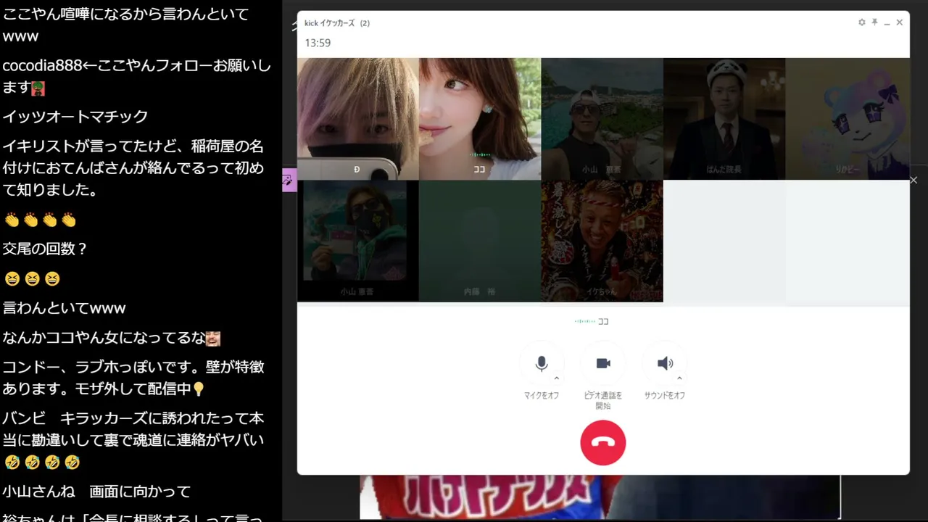Select 小山 恵吾 tile wearing black mask
Screen dimensions: 928x522
pyautogui.click(x=358, y=241)
